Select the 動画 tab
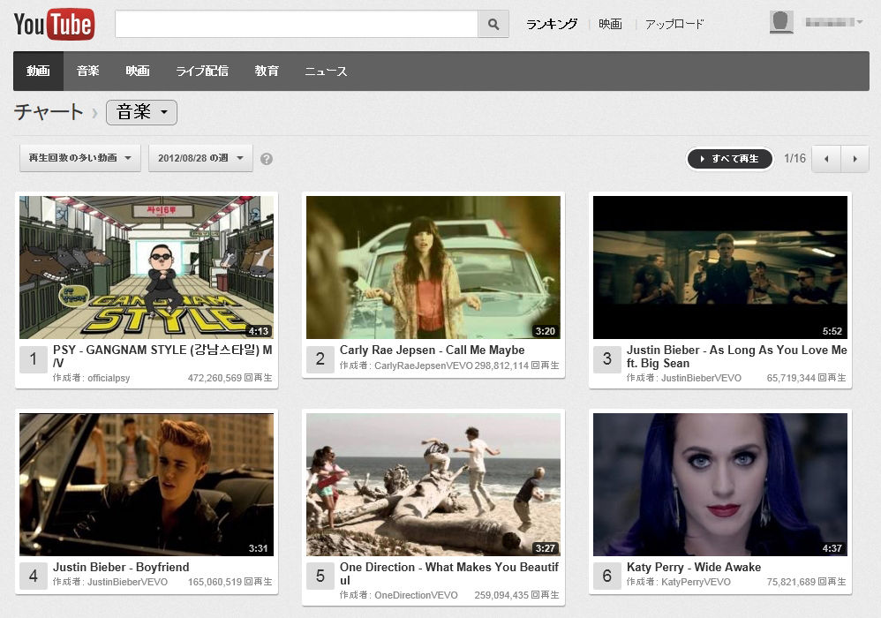This screenshot has width=881, height=618. pyautogui.click(x=38, y=71)
